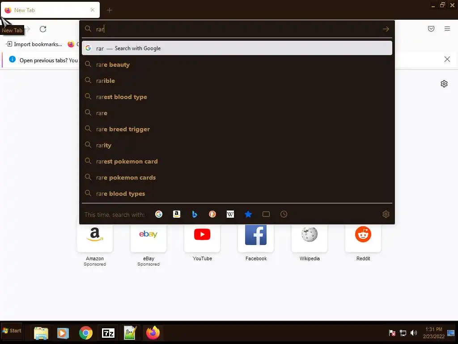This screenshot has width=458, height=344.
Task: Search bookmarks using the blue star icon
Action: point(248,214)
